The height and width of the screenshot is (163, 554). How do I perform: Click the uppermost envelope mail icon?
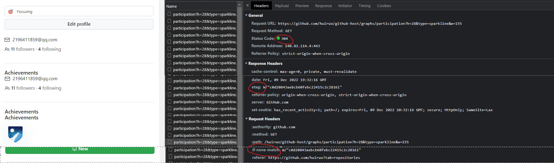7,40
